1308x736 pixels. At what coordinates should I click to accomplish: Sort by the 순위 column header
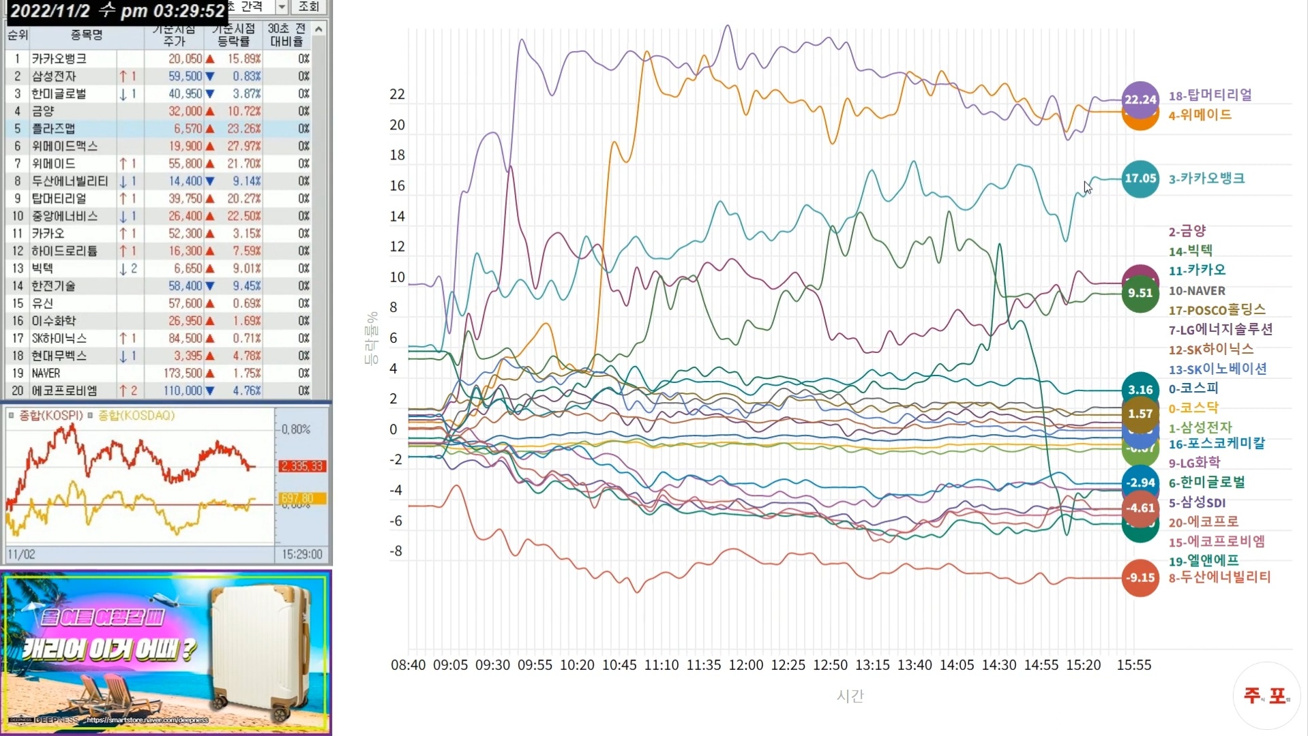pyautogui.click(x=18, y=35)
